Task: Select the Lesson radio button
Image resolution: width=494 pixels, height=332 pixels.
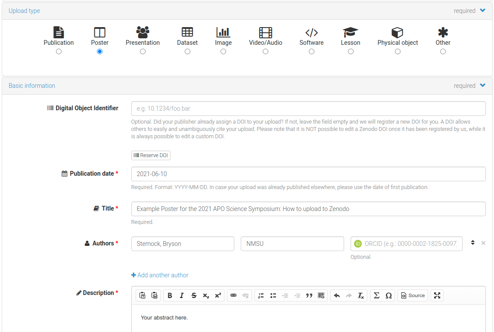Action: coord(351,52)
